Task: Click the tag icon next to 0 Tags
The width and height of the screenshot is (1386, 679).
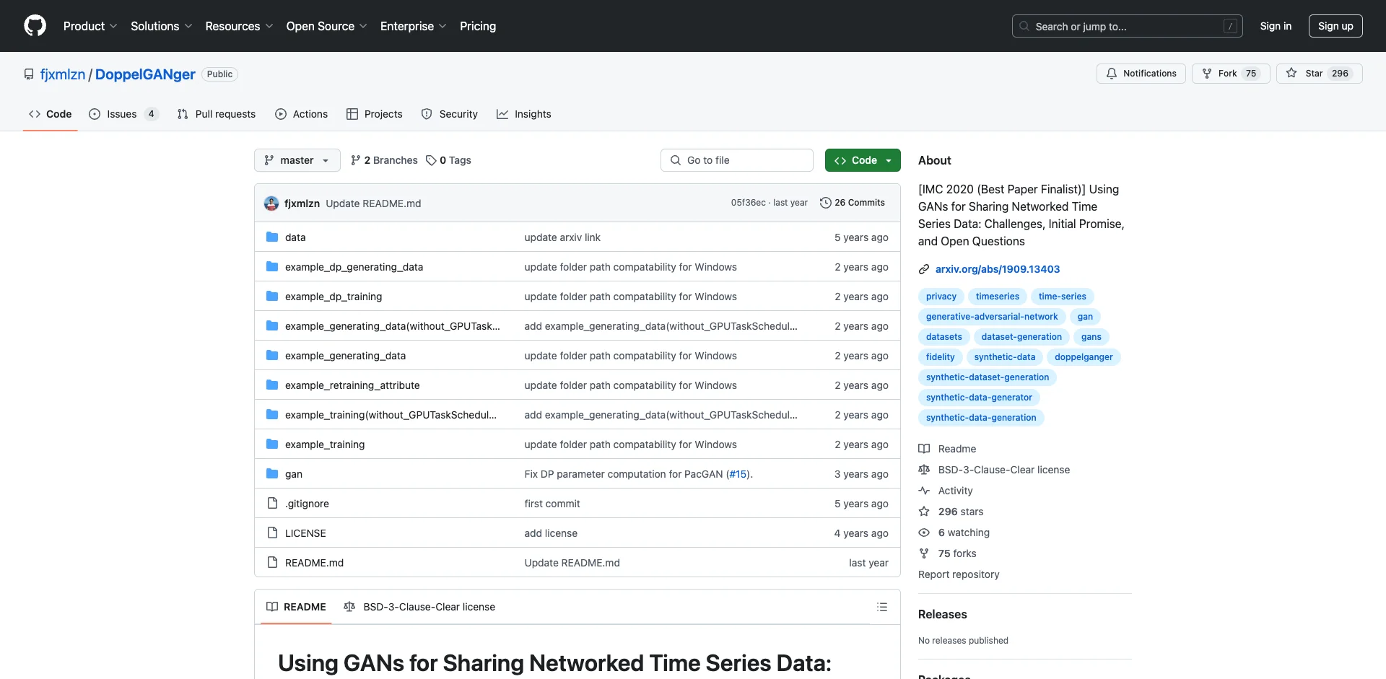Action: coord(431,160)
